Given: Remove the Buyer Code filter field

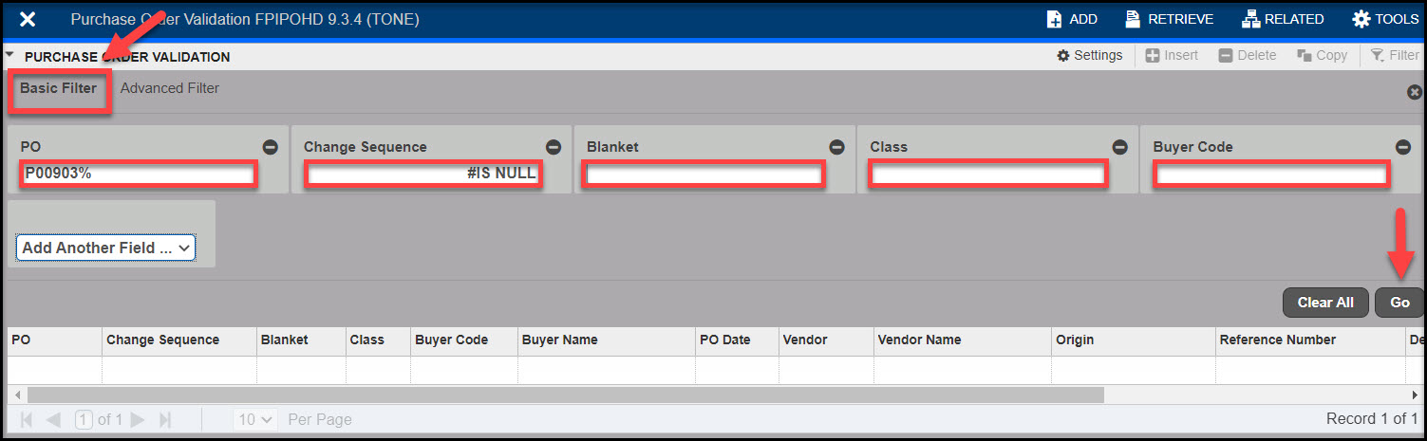Looking at the screenshot, I should [x=1403, y=147].
